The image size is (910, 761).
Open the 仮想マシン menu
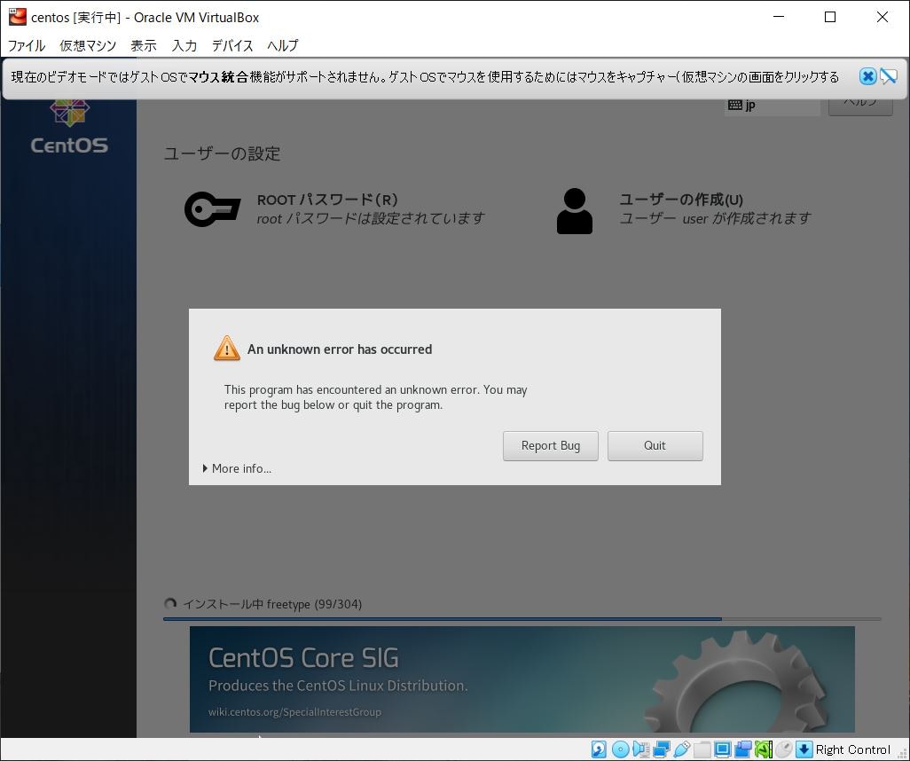pos(88,45)
